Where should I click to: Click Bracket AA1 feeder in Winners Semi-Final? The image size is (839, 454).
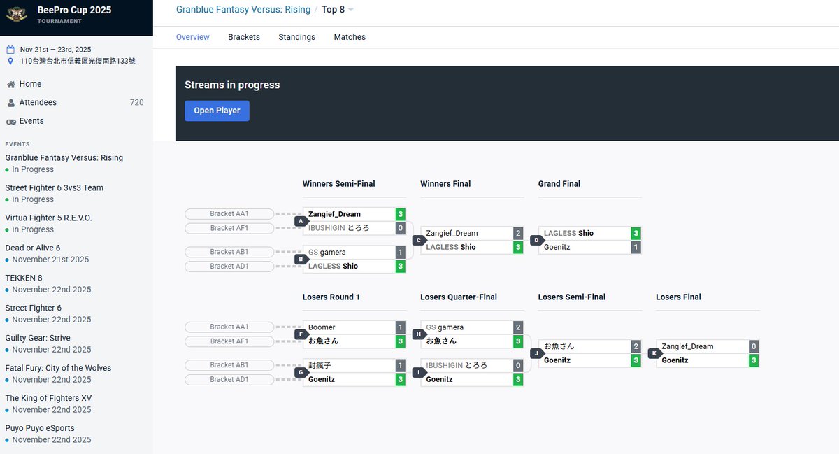point(229,214)
